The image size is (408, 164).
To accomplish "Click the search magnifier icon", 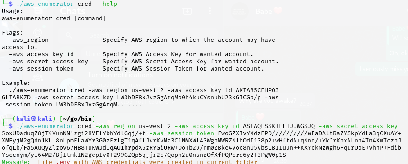I will pos(68,35).
